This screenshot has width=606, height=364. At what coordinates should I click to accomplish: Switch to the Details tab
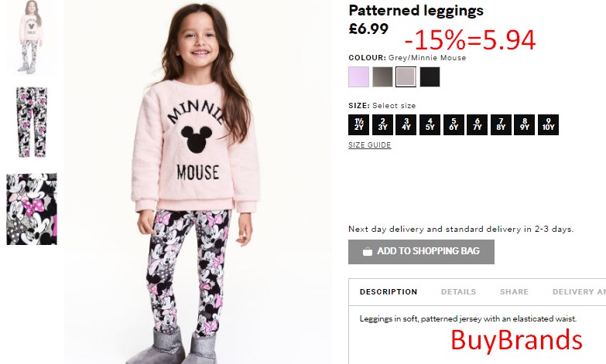[458, 292]
